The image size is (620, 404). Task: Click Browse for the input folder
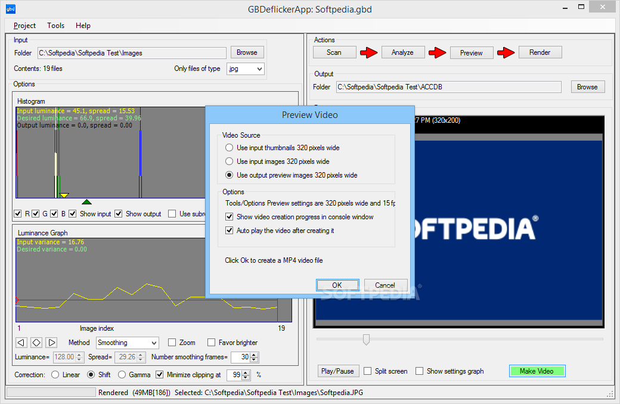(247, 52)
